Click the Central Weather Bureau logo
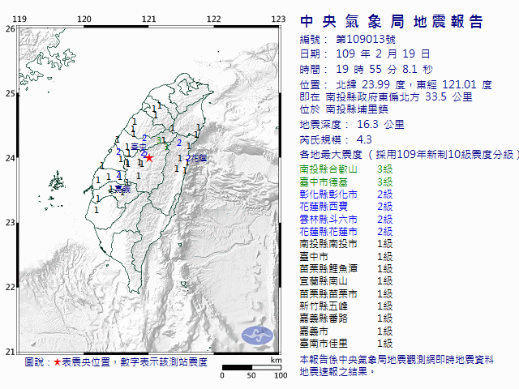This screenshot has height=389, width=519. tap(258, 336)
